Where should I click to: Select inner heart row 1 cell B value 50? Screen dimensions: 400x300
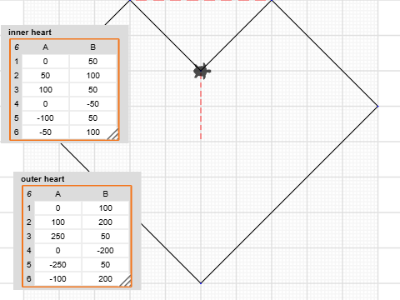pyautogui.click(x=93, y=62)
